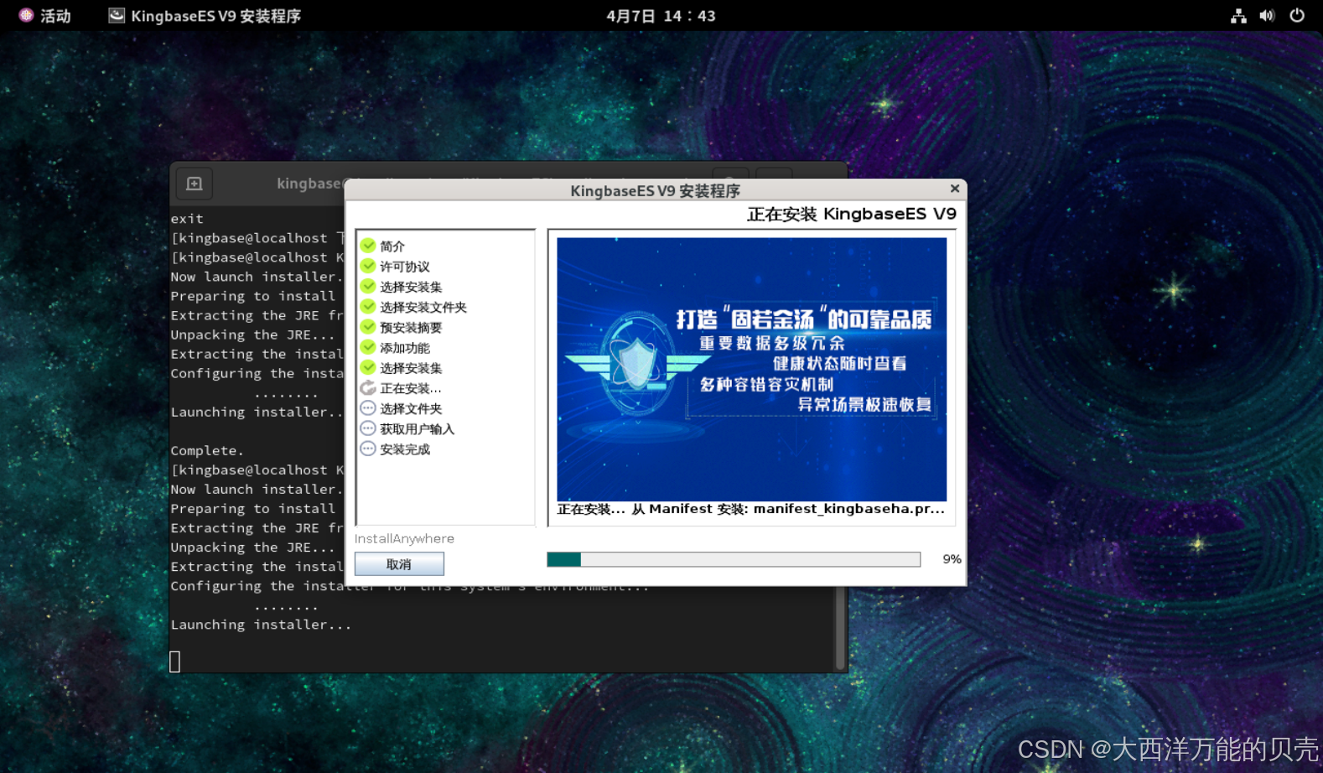Click the terminal cursor block
The image size is (1323, 773).
click(x=175, y=661)
